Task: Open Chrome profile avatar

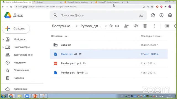Action: pos(170,7)
